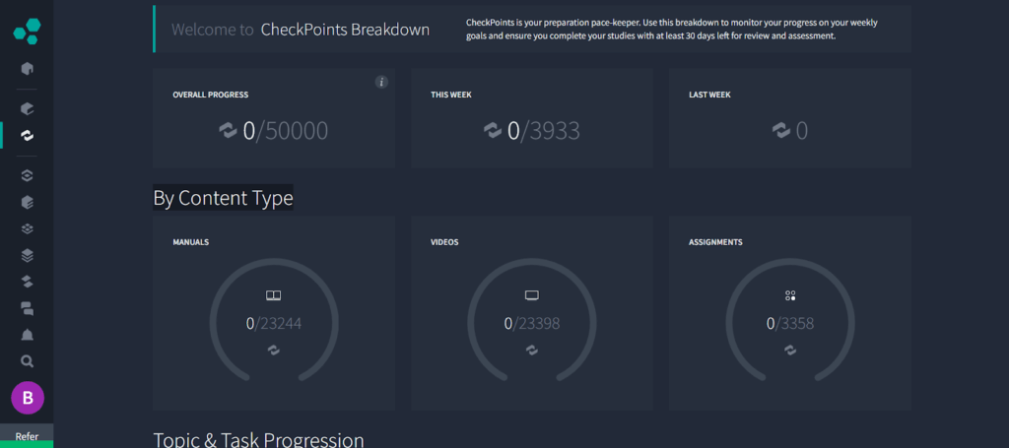
Task: Click the CheckPoints Breakdown title
Action: pyautogui.click(x=345, y=30)
